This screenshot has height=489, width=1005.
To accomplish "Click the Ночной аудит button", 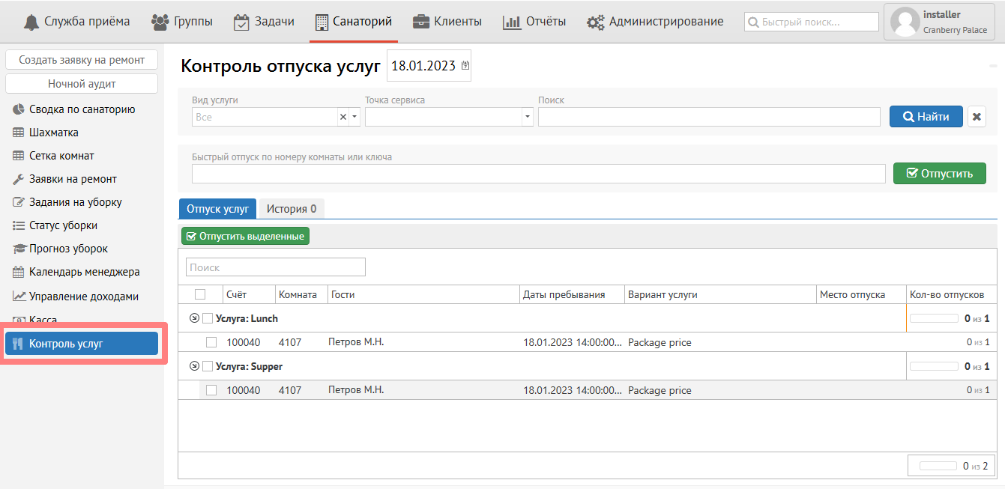I will tap(82, 84).
